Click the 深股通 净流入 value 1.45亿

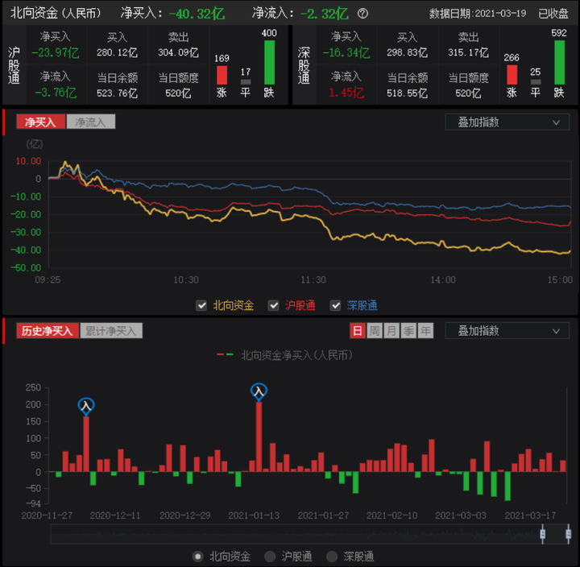[x=346, y=93]
